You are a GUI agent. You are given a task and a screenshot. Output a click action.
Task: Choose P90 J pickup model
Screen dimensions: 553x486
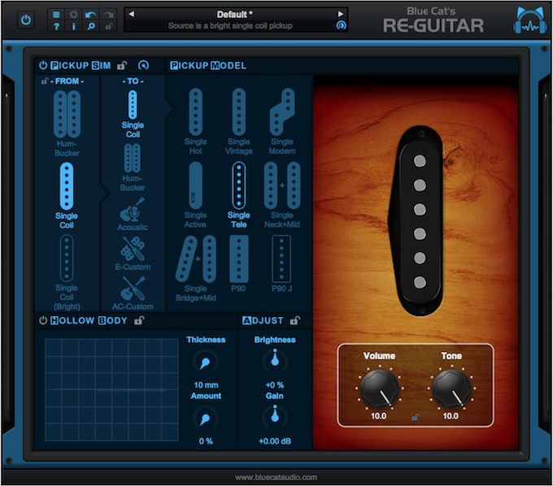281,264
